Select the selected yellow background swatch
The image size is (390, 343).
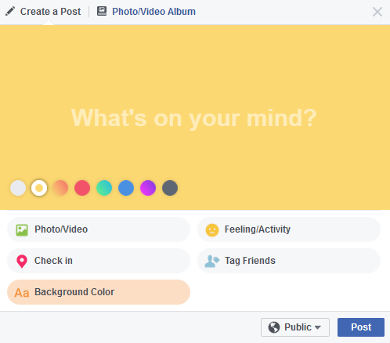(x=39, y=188)
